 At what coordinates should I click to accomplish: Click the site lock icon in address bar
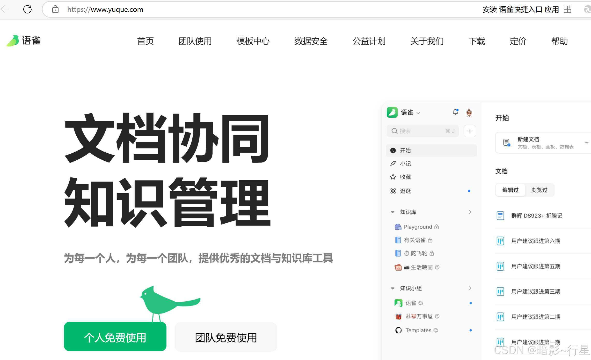55,10
